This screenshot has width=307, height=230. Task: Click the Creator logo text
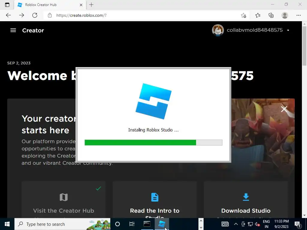(x=33, y=30)
